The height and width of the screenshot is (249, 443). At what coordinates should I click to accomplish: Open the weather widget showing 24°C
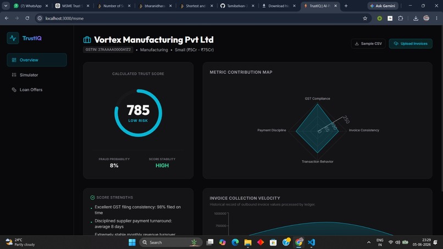click(x=20, y=242)
